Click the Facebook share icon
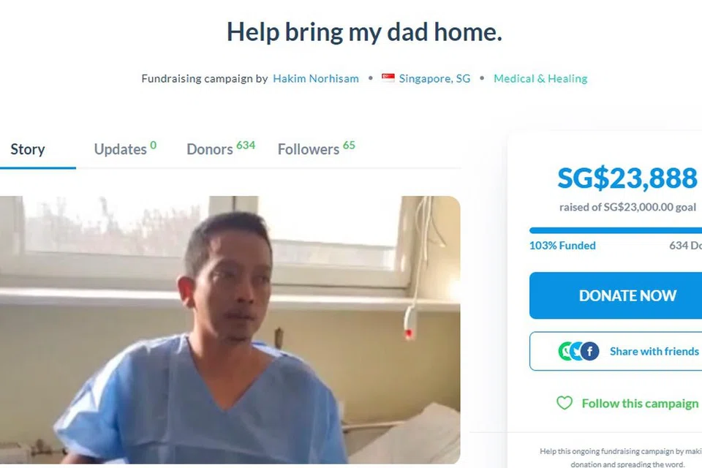The width and height of the screenshot is (702, 468). [590, 352]
